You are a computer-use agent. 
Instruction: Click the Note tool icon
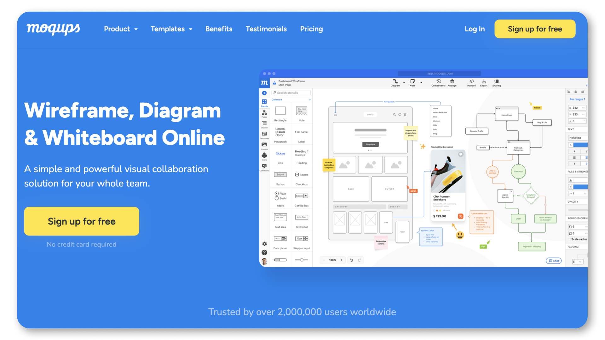(x=412, y=82)
